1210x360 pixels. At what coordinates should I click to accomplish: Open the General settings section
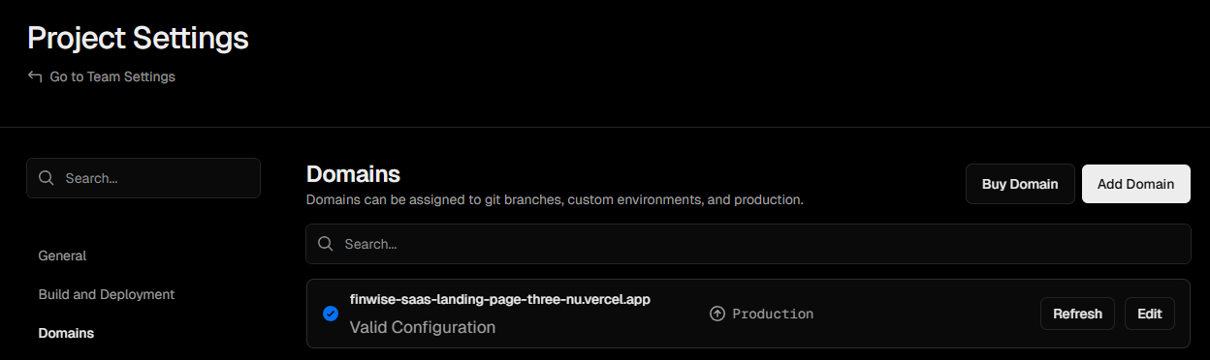coord(62,255)
